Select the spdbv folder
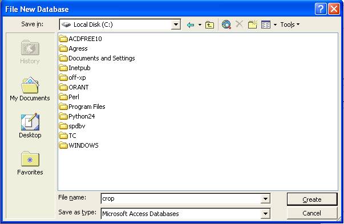The width and height of the screenshot is (344, 224). (72, 126)
